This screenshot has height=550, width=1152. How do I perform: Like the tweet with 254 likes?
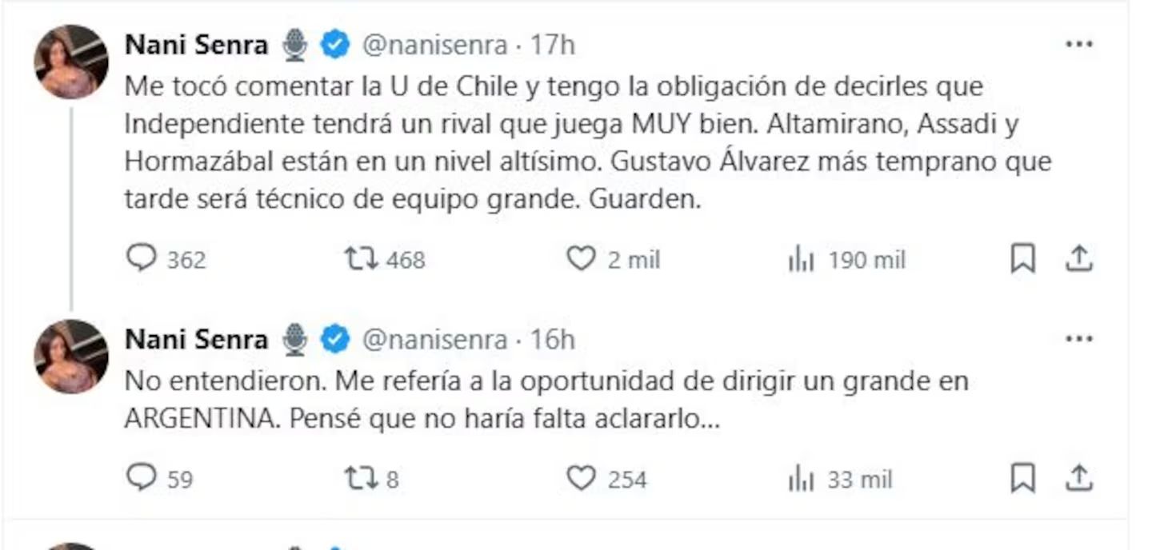click(x=582, y=478)
